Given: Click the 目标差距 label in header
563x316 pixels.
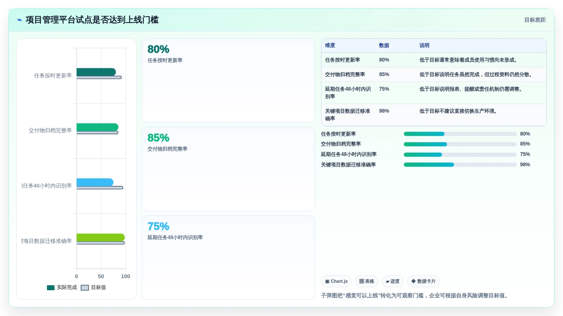Looking at the screenshot, I should [x=535, y=20].
